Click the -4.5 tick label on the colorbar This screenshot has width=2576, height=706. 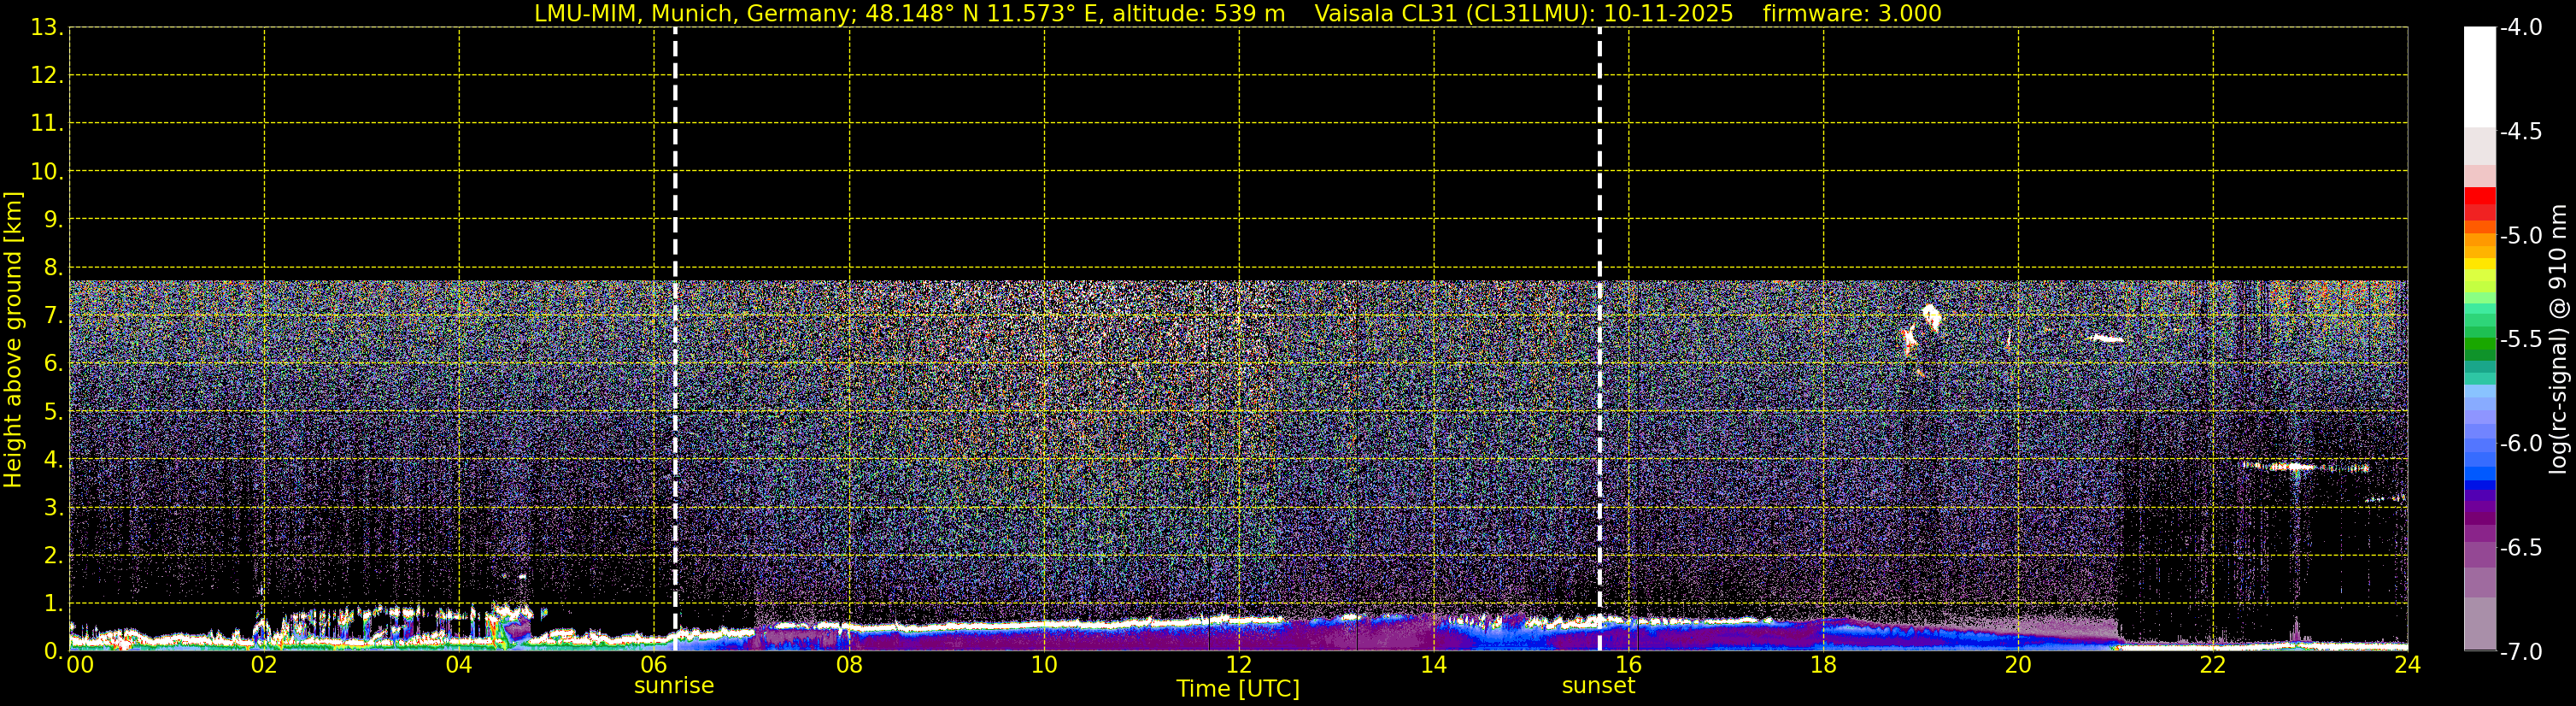[2520, 132]
